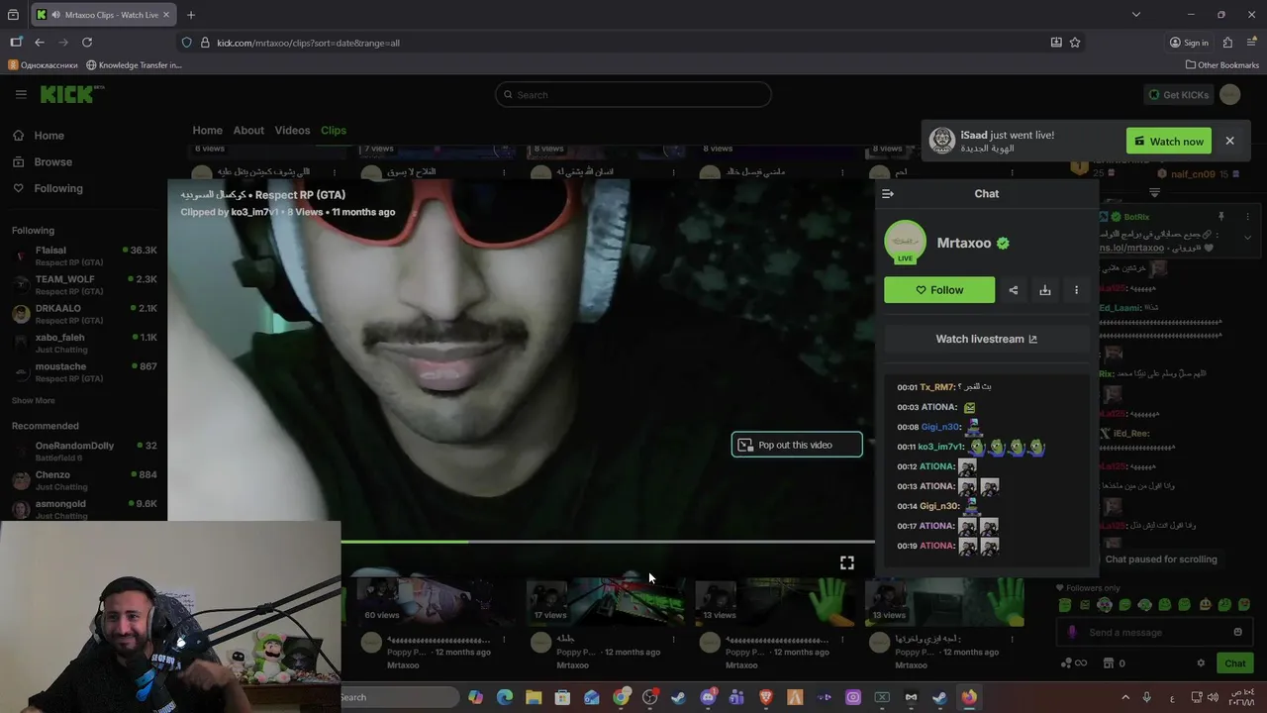Go back in browser history
The height and width of the screenshot is (713, 1267).
click(40, 43)
